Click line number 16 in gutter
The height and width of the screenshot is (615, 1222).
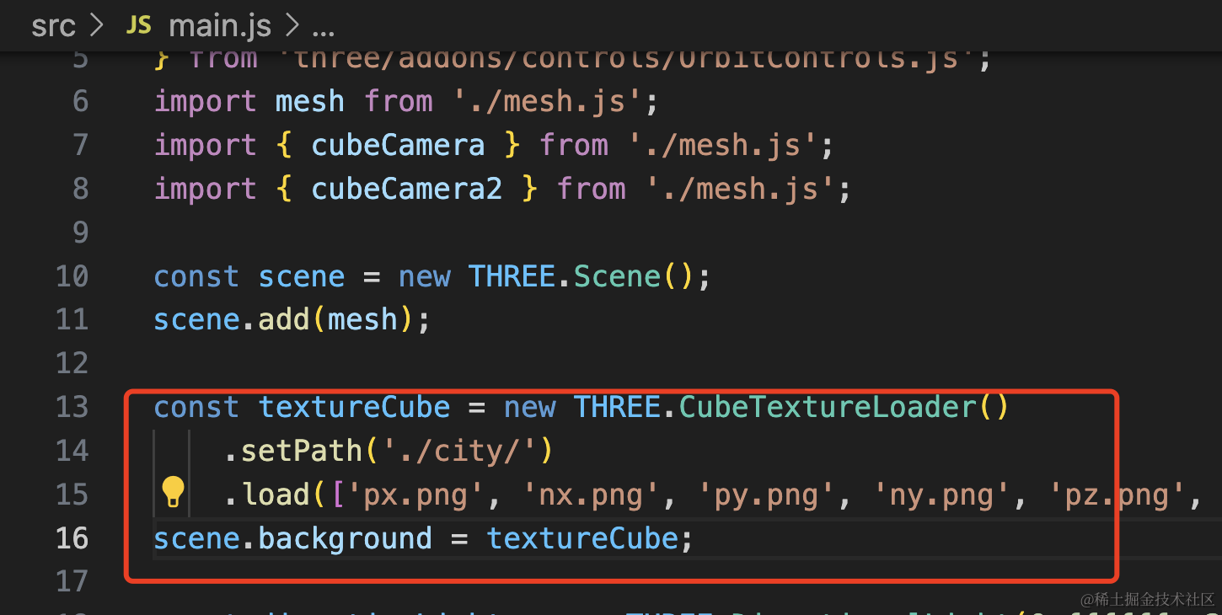pyautogui.click(x=72, y=537)
